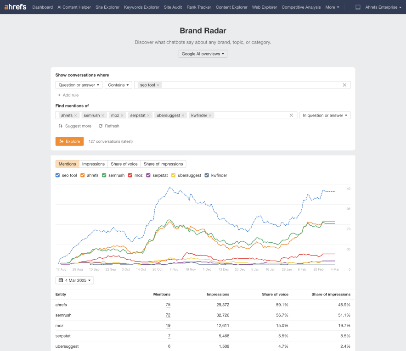Screen dimensions: 406x351
Task: Open Site Audit
Action: 173,7
